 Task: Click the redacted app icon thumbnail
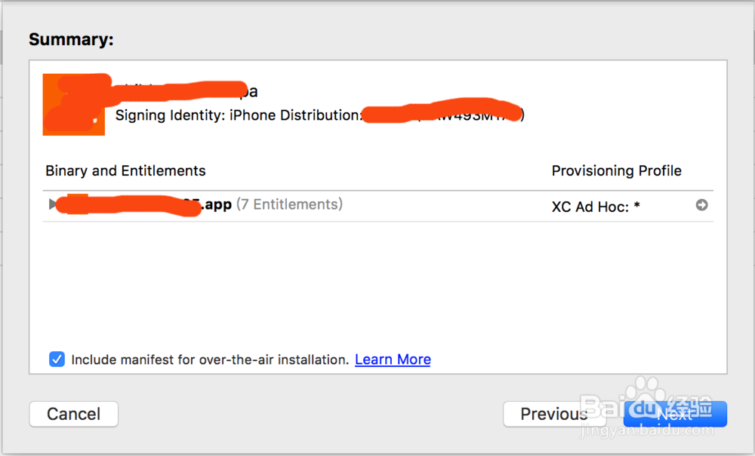pyautogui.click(x=73, y=105)
